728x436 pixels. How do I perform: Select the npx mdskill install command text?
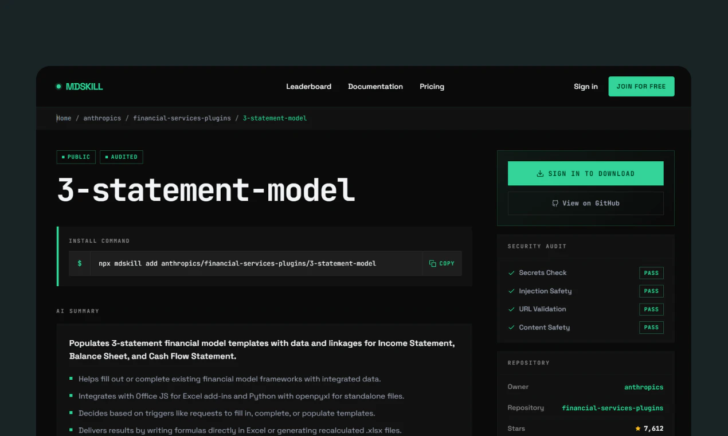237,263
